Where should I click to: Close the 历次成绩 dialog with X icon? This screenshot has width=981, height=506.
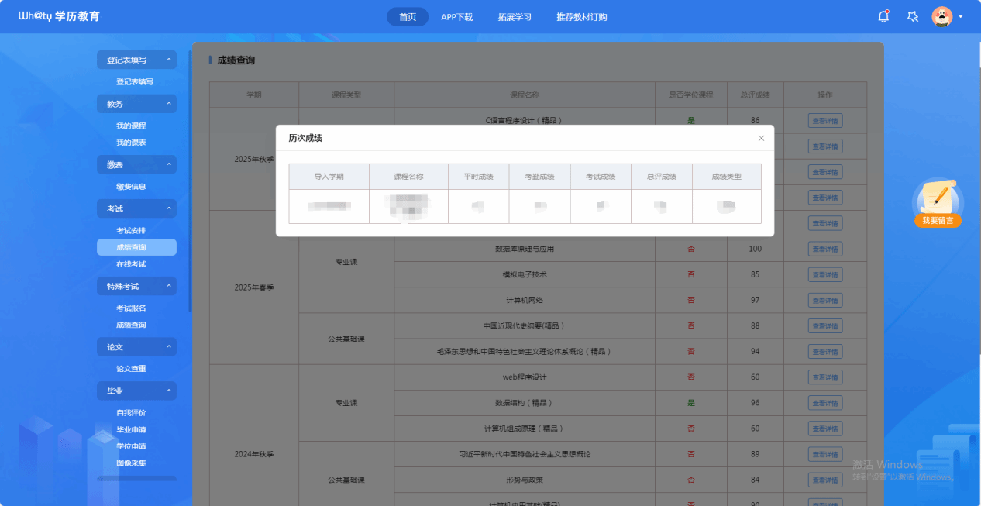761,138
